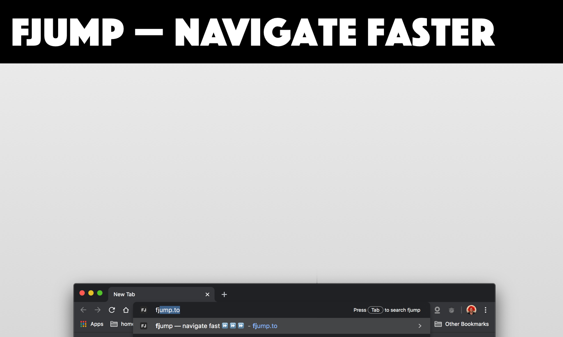Viewport: 563px width, 337px height.
Task: Go back with the browser back arrow
Action: [83, 310]
